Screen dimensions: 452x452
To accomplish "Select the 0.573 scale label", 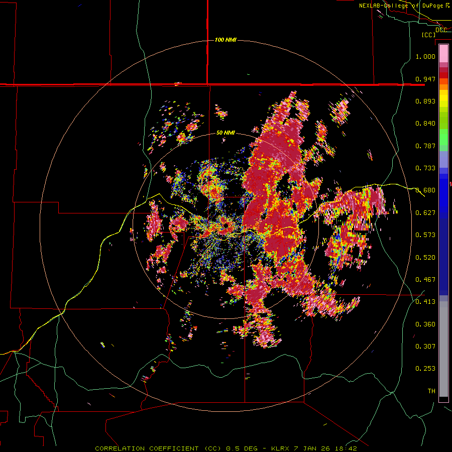I will click(x=425, y=235).
